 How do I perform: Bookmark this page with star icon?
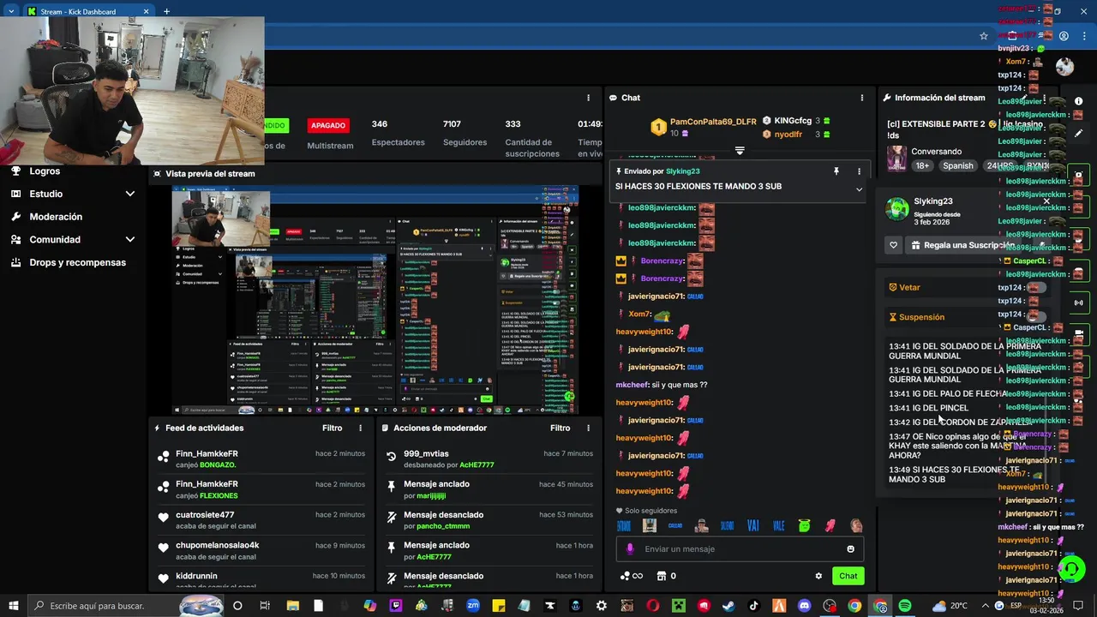(984, 36)
